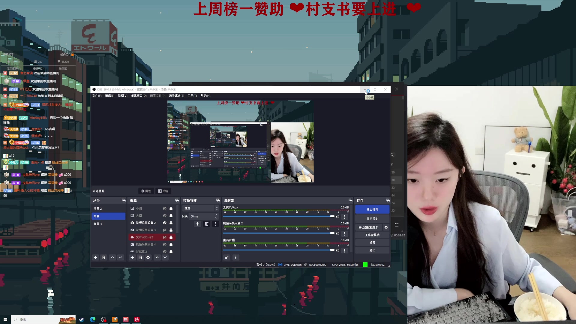The width and height of the screenshot is (576, 324).
Task: Click the mixer options menu icon
Action: point(236,257)
